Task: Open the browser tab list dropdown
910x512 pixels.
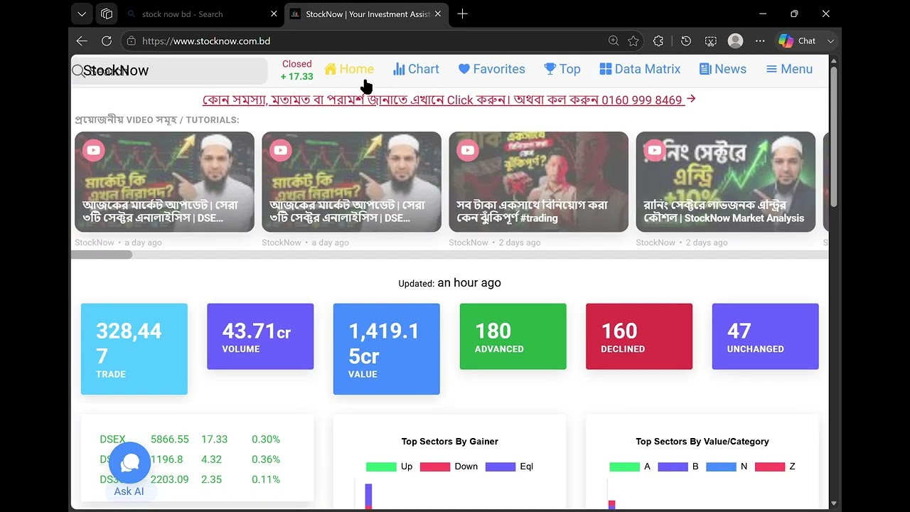Action: [82, 14]
